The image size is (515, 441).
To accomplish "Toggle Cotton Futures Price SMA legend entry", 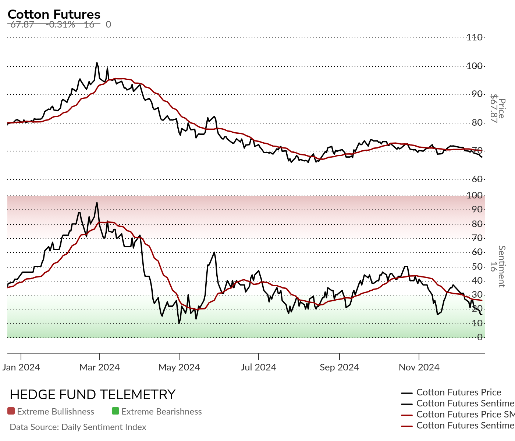I will tap(458, 415).
